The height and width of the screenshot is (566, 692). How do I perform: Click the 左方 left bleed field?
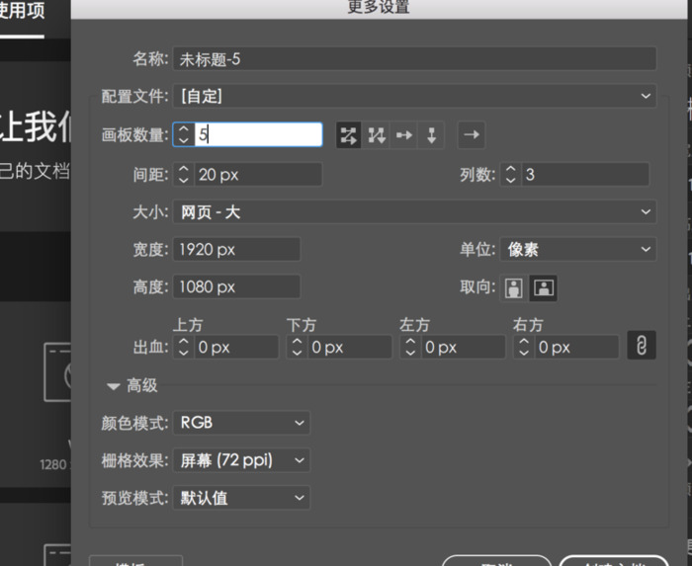tap(464, 347)
